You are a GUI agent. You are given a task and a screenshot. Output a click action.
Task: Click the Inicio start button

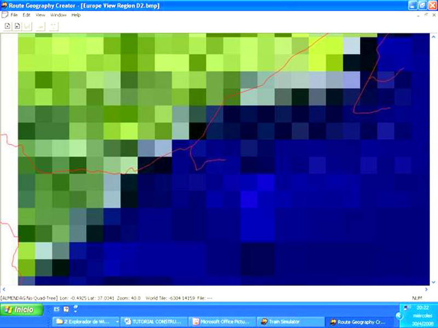[18, 310]
